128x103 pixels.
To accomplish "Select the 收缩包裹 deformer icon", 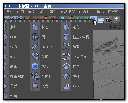I will coord(66,57).
